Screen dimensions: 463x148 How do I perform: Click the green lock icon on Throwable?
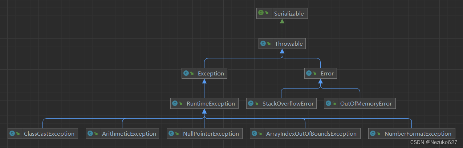click(x=269, y=44)
